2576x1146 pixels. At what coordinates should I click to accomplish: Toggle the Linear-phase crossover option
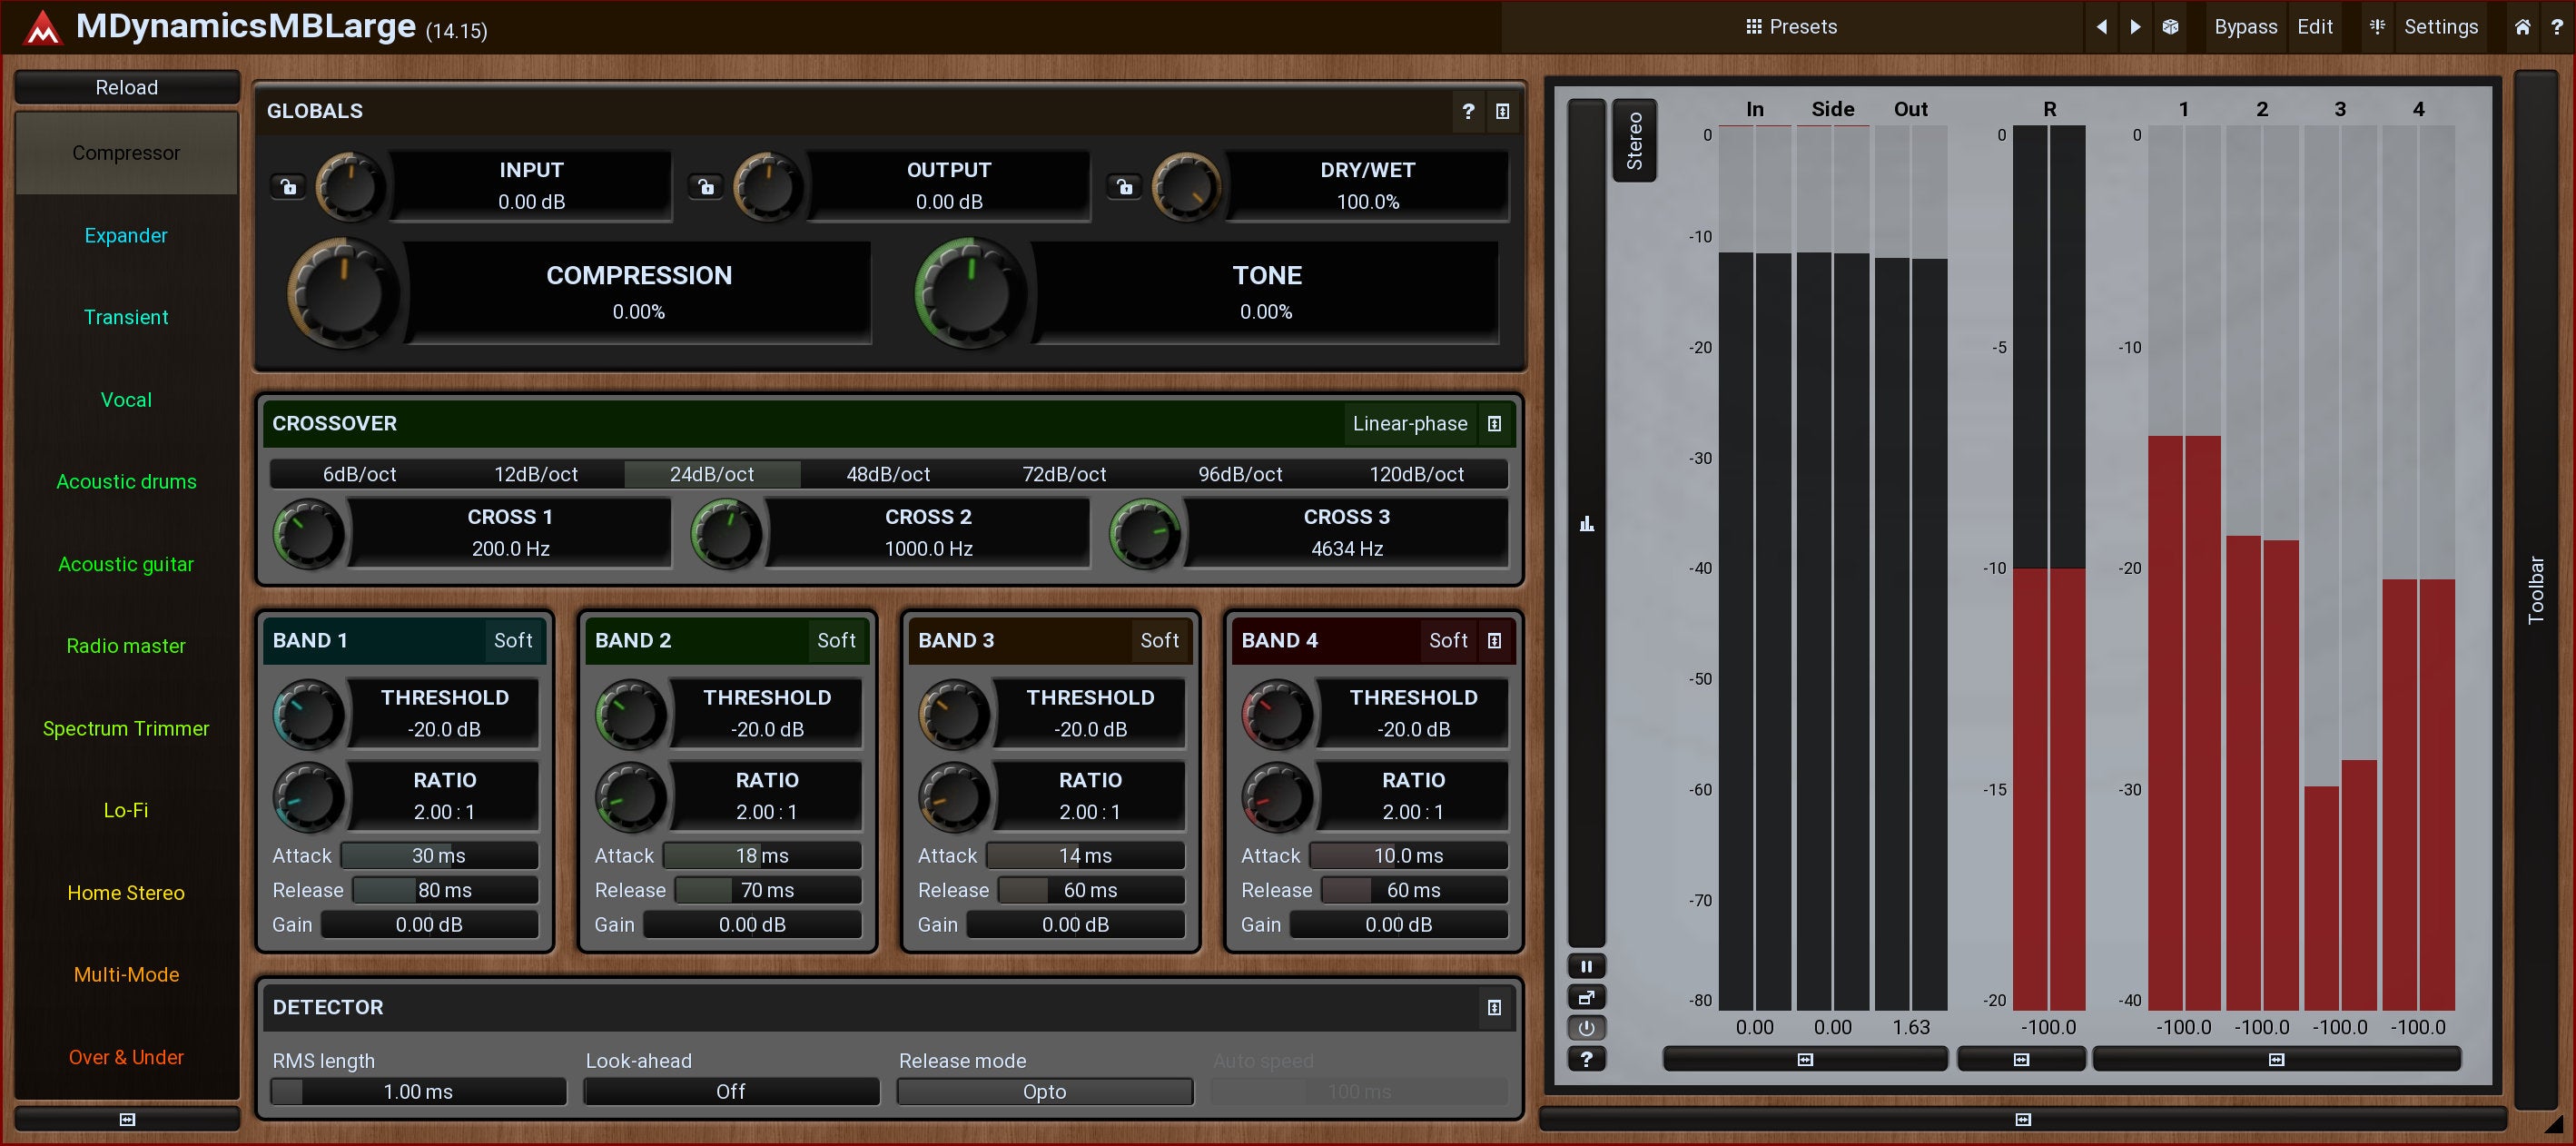click(x=1409, y=424)
